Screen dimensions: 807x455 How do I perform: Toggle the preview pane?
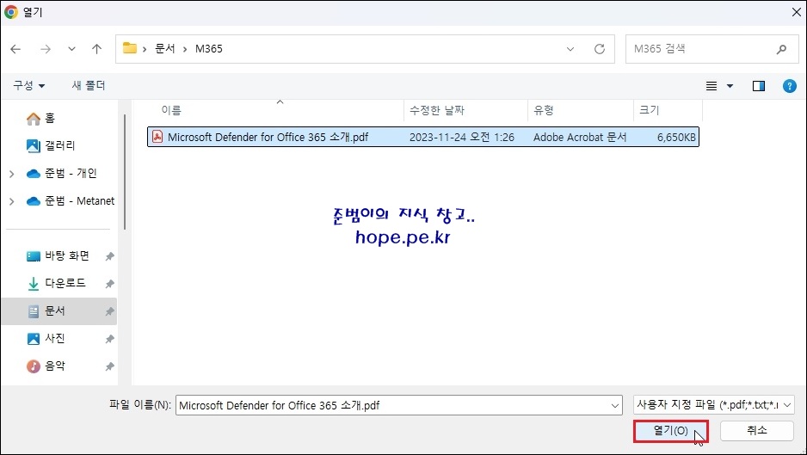click(759, 86)
